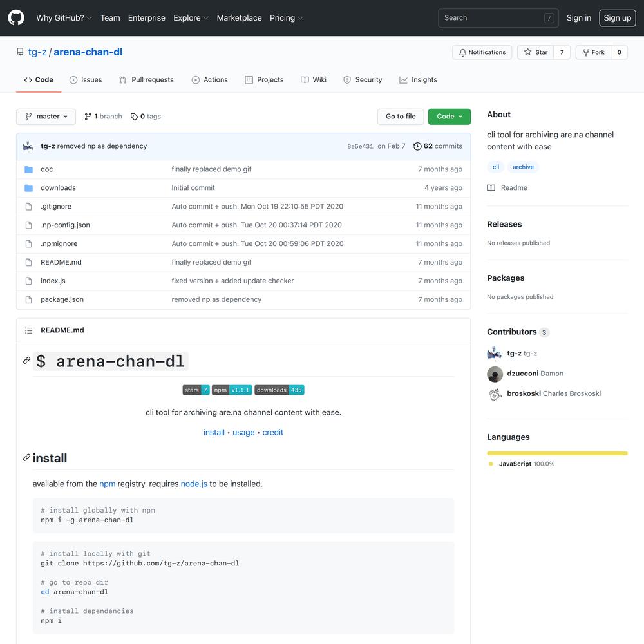
Task: Star the repository
Action: 536,53
